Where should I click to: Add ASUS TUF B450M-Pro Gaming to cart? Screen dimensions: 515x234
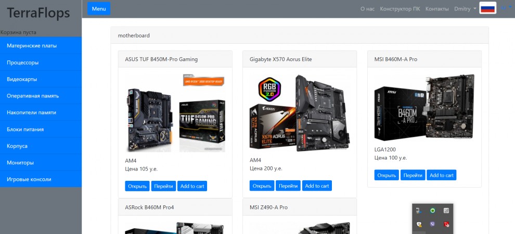(x=192, y=186)
